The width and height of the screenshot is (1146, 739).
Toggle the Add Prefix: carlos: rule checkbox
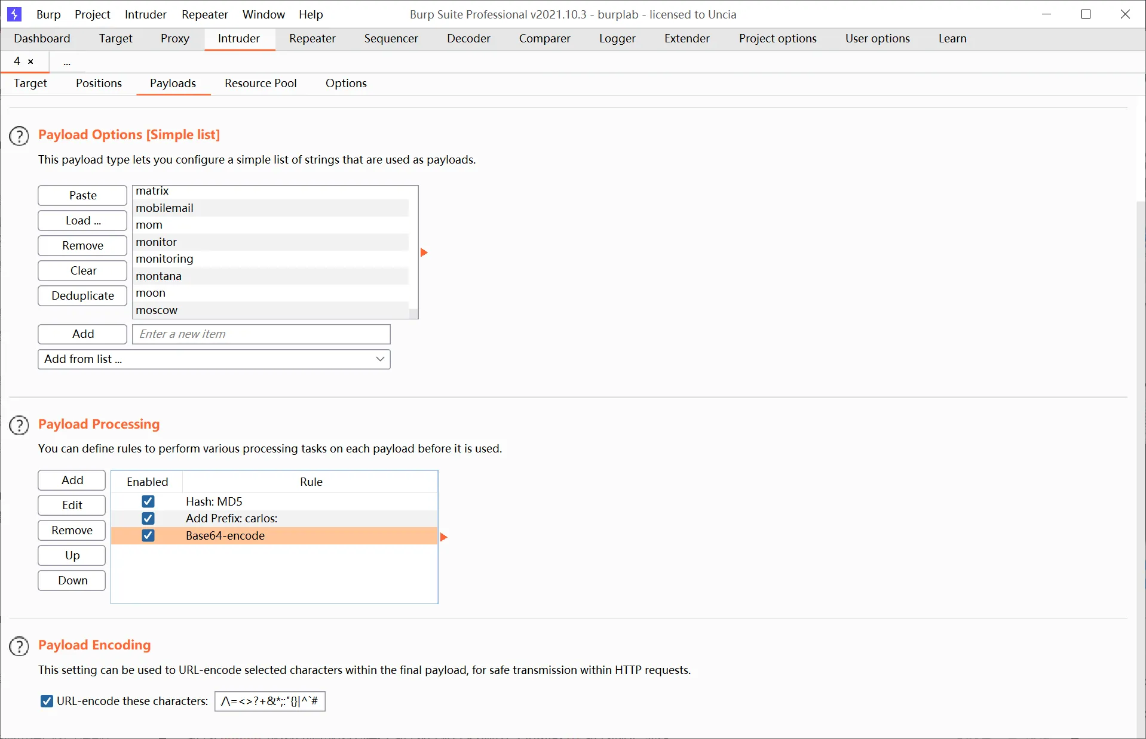pos(148,518)
